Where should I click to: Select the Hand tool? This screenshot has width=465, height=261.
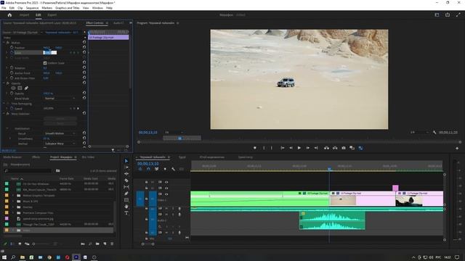[126, 207]
